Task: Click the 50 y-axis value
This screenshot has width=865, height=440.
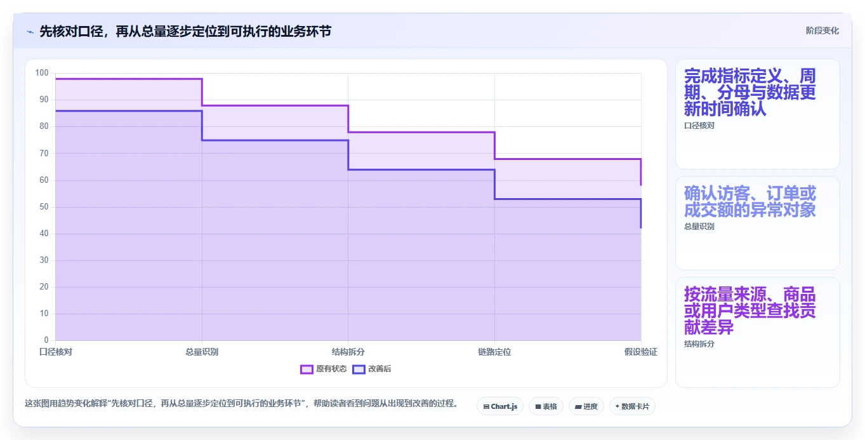Action: pos(44,207)
